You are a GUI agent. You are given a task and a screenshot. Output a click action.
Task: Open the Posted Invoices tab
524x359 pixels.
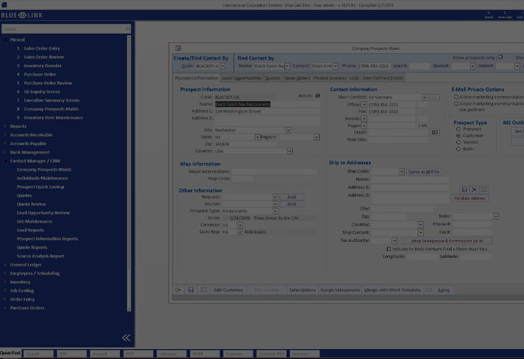[x=330, y=78]
